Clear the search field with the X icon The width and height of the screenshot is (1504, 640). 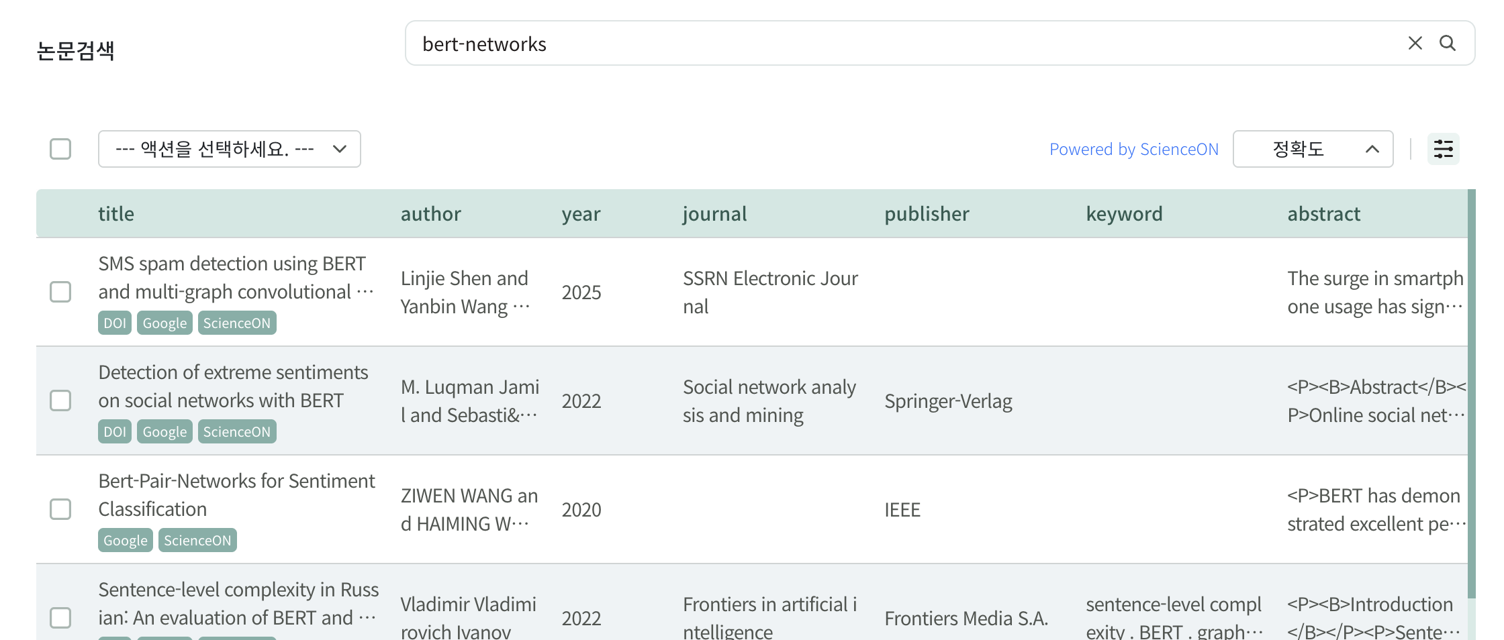pos(1415,44)
